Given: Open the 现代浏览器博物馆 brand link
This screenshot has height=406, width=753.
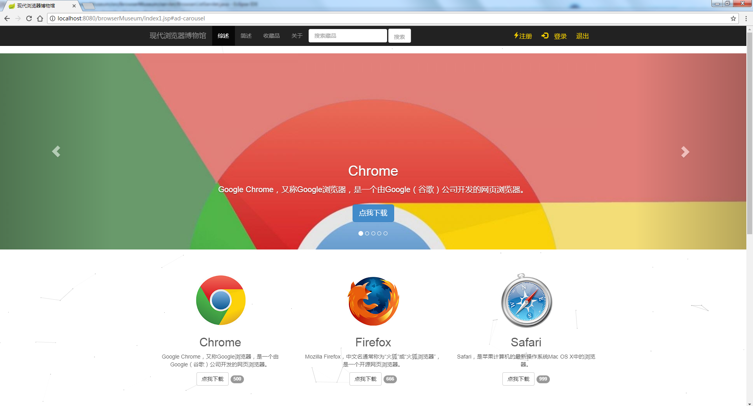Looking at the screenshot, I should [x=178, y=36].
